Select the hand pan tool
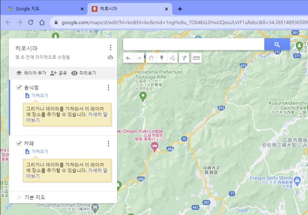The height and width of the screenshot is (215, 308). tap(151, 58)
